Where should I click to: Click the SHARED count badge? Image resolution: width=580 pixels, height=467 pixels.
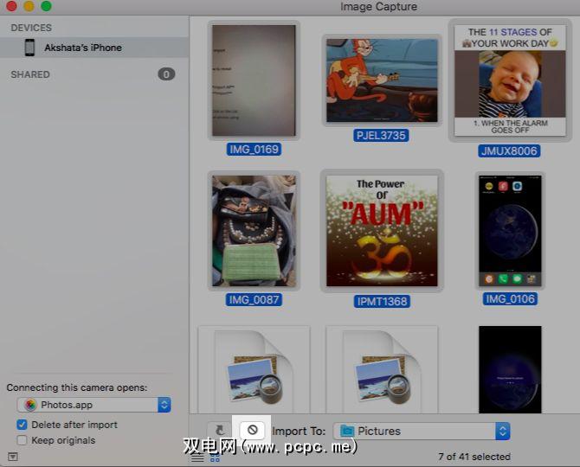(x=166, y=74)
